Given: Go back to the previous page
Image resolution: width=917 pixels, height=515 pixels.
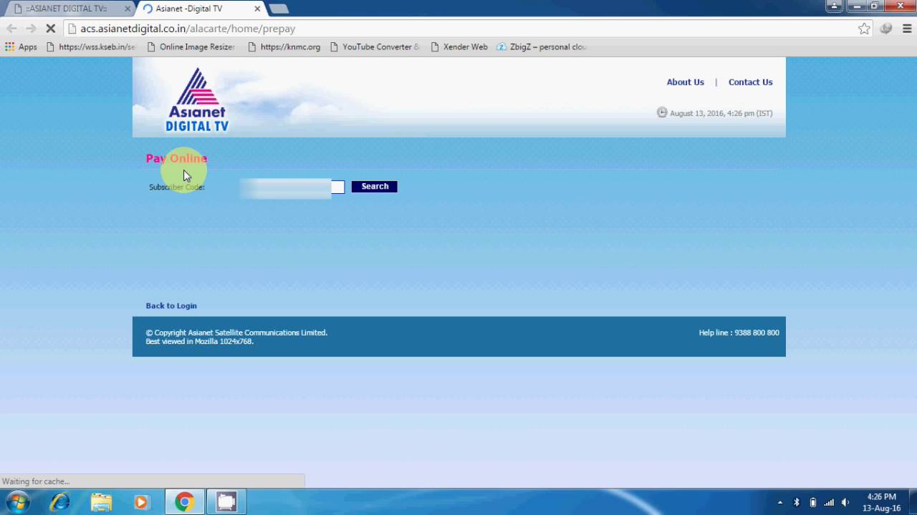Looking at the screenshot, I should [x=11, y=29].
